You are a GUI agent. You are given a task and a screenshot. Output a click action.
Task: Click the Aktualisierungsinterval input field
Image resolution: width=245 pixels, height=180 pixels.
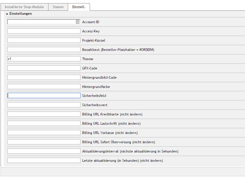43,151
